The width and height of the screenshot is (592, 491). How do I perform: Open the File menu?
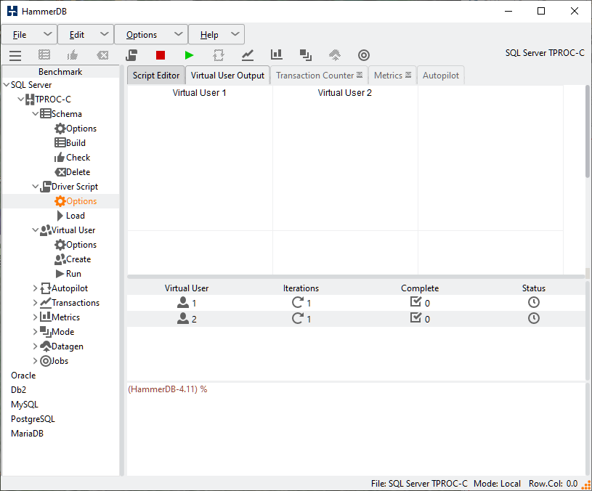[29, 35]
